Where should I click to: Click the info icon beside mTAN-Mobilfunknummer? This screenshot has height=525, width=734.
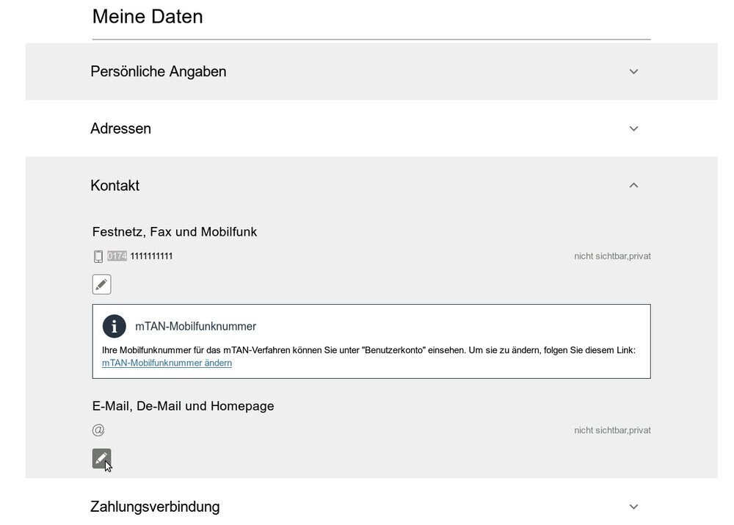115,326
